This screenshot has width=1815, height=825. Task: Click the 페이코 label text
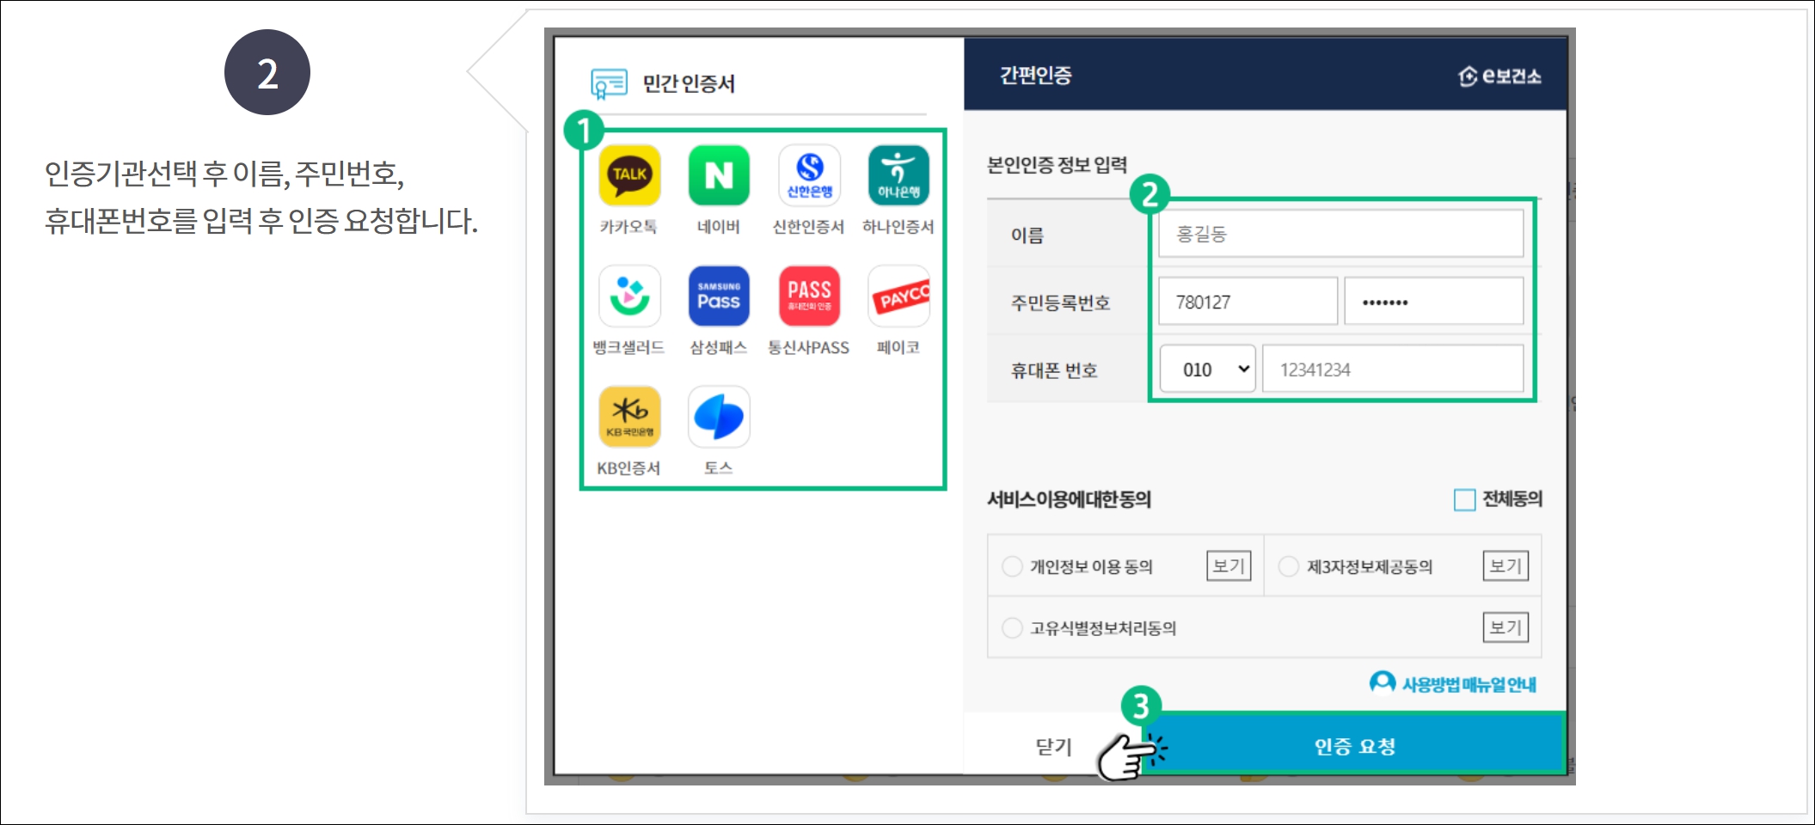tap(898, 347)
